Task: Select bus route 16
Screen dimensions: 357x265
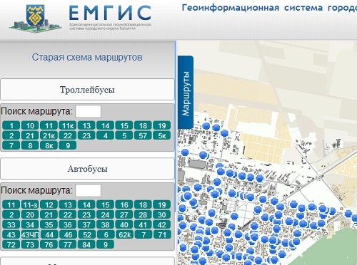Action: coord(124,204)
